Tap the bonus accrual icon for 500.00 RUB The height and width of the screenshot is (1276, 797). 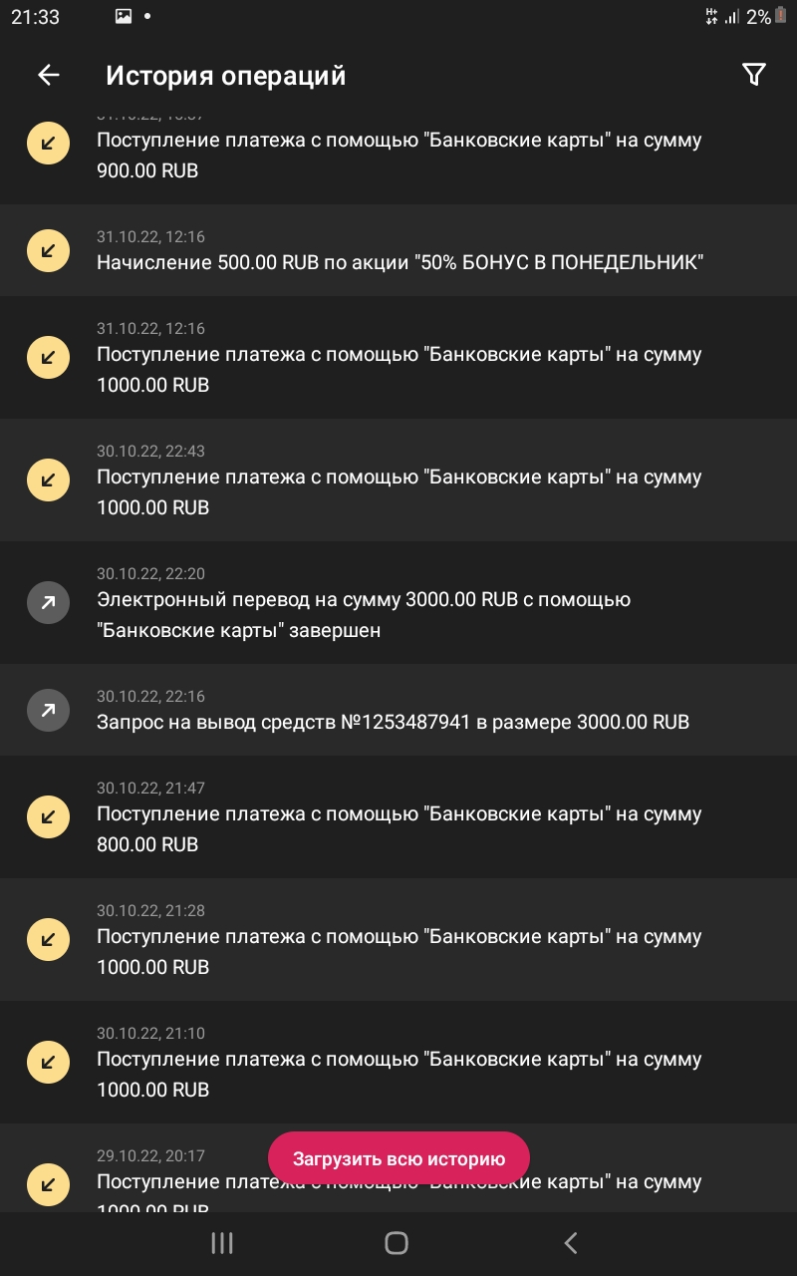pos(48,250)
